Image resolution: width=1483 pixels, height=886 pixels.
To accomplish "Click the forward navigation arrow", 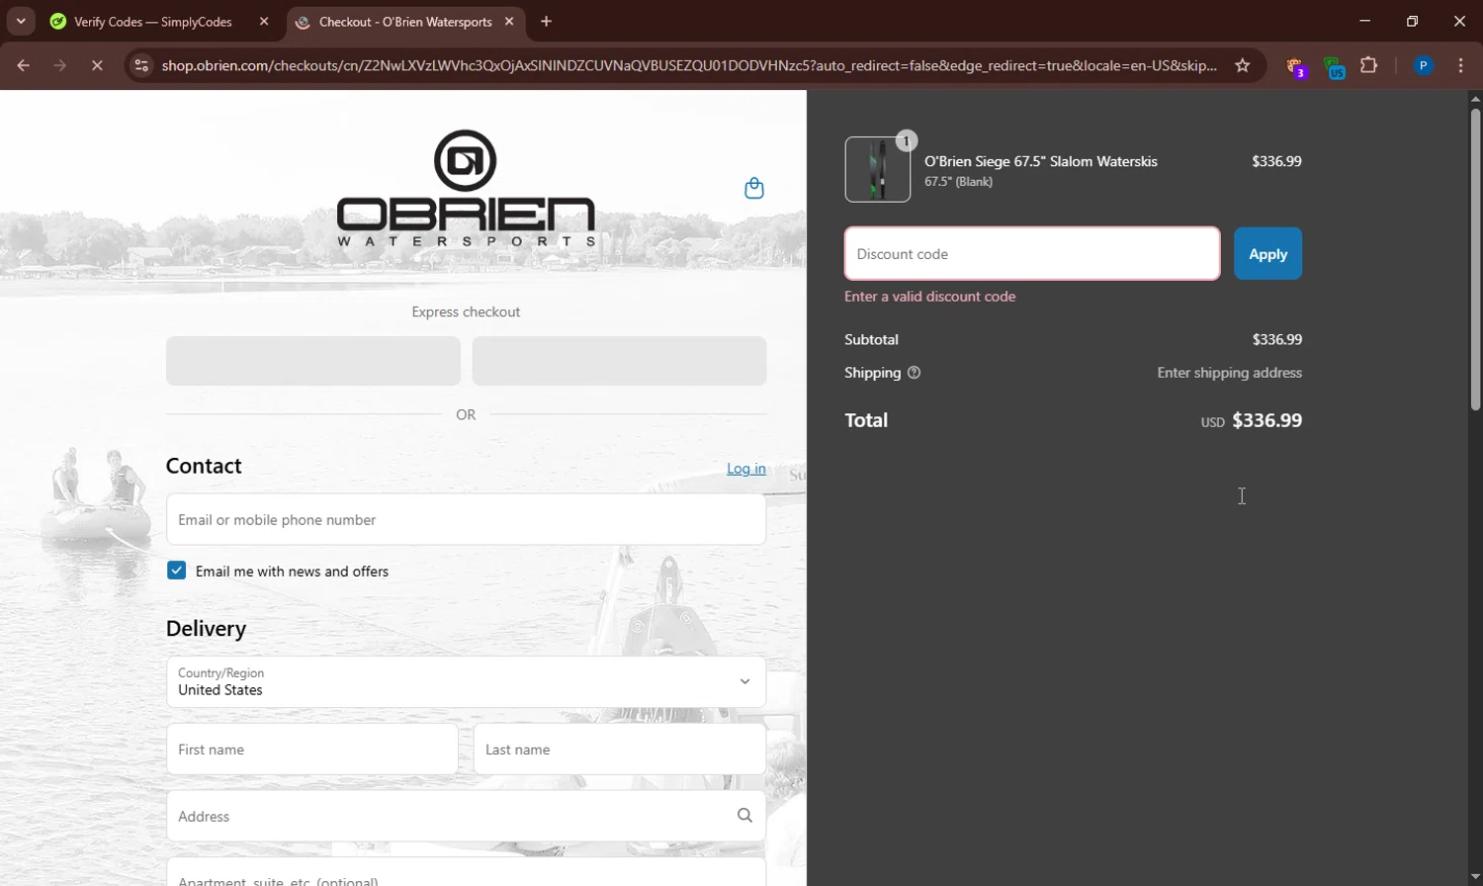I will [60, 66].
